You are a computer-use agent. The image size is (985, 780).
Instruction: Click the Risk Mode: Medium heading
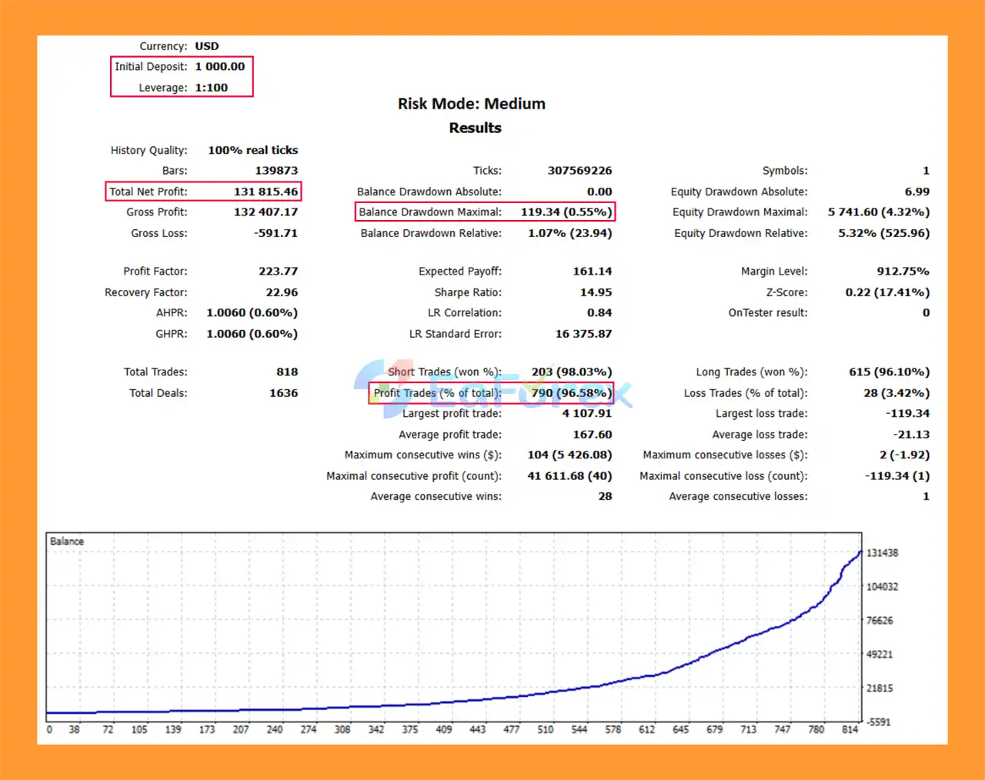pos(471,104)
